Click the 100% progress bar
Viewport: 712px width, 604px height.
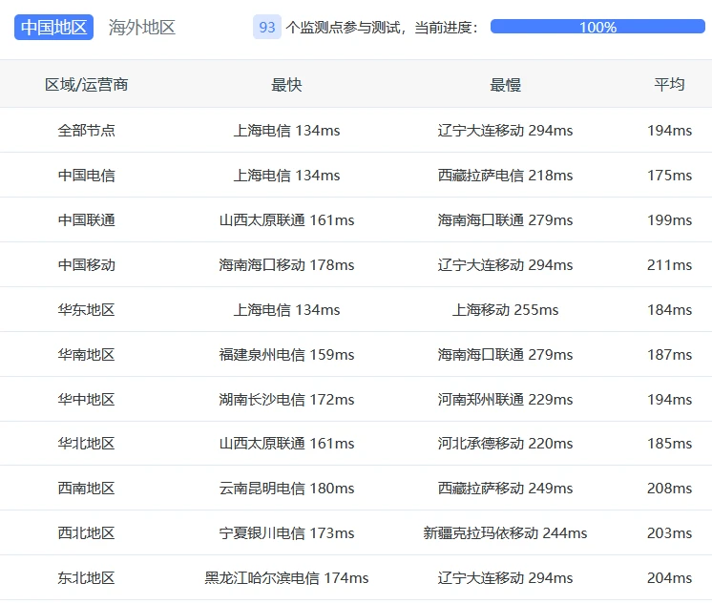pyautogui.click(x=597, y=27)
